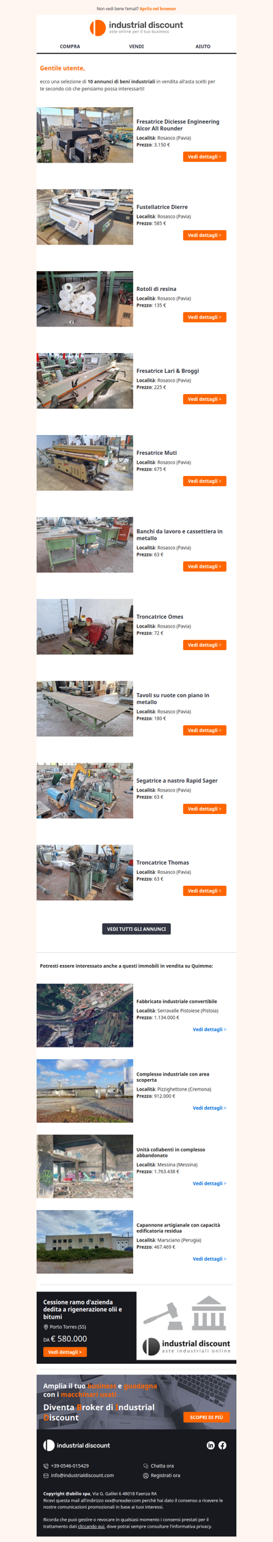Open the VENDI menu item
This screenshot has width=273, height=1542.
point(136,46)
